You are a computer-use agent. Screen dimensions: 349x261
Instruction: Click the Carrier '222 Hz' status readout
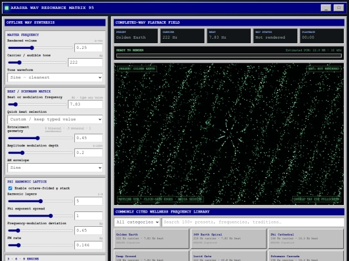coord(182,35)
